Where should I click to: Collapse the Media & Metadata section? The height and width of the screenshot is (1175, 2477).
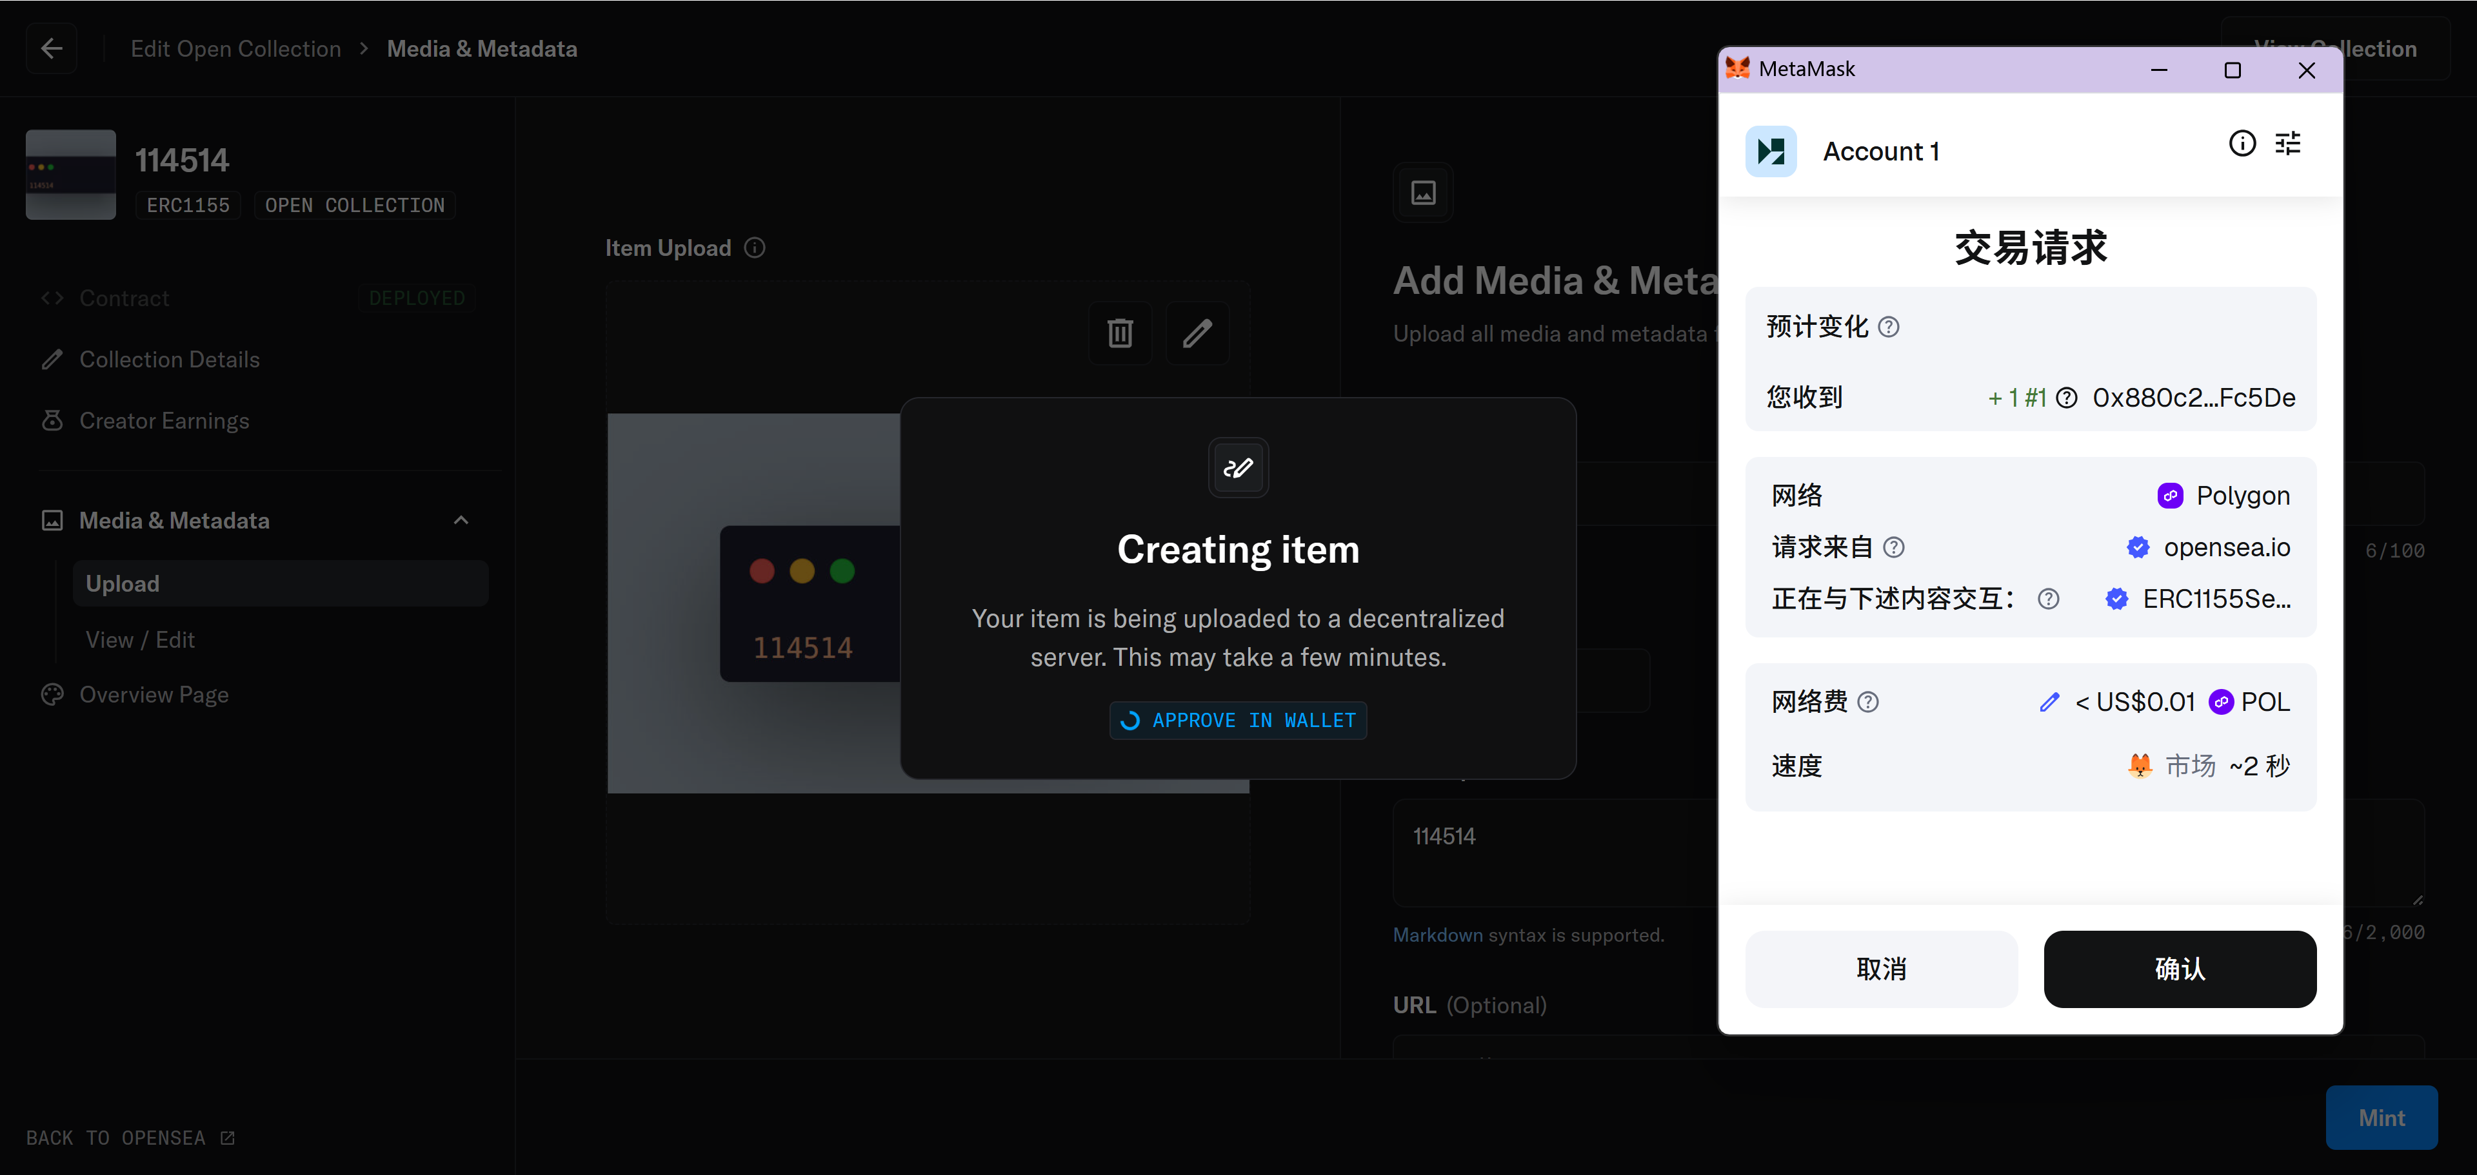pos(461,520)
